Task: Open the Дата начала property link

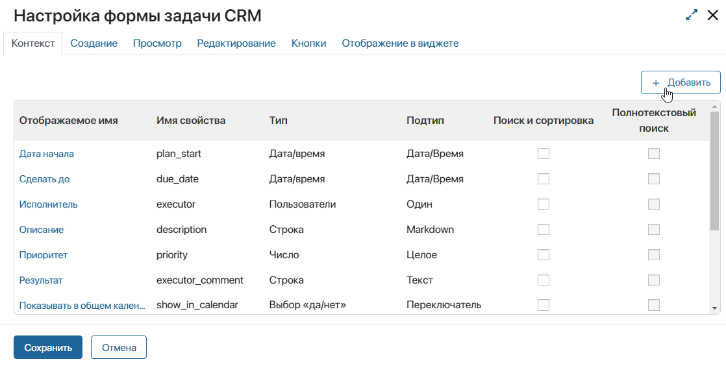Action: (46, 154)
